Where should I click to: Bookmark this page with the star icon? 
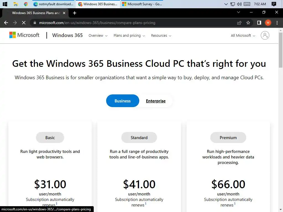pos(248,23)
